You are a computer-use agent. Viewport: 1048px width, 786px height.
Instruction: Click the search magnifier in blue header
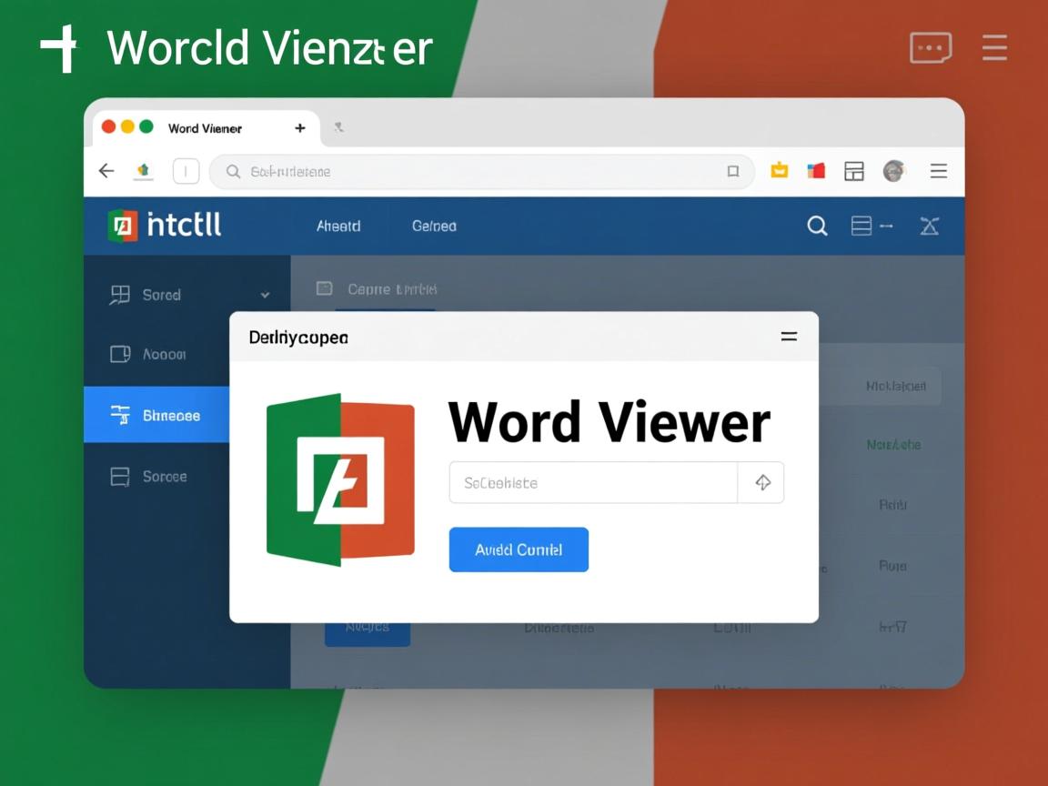pos(817,227)
